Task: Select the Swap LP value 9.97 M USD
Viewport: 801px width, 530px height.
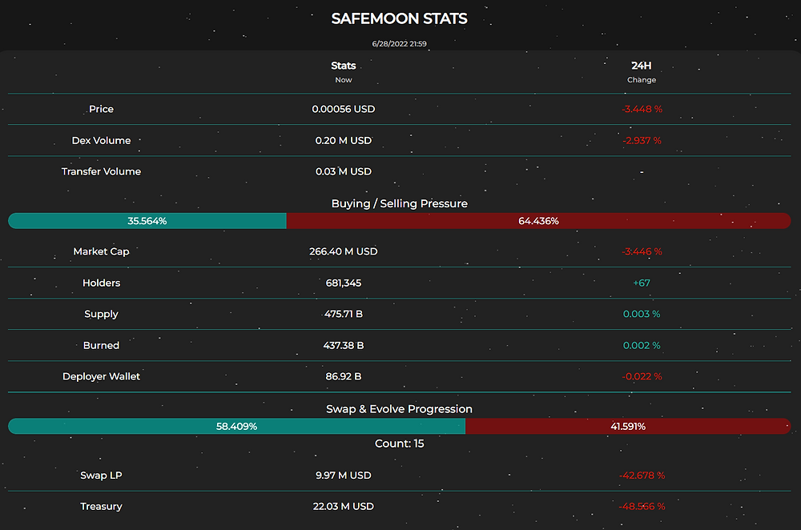Action: point(344,476)
